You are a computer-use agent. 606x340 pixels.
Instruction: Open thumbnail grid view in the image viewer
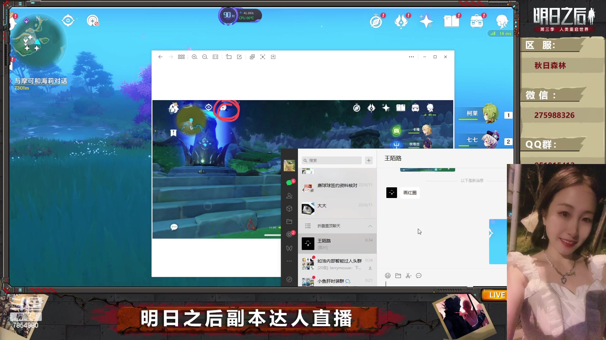point(181,57)
